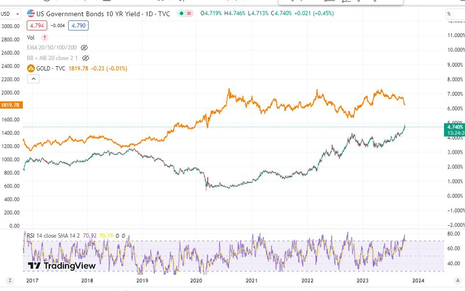Click the red 4.794 sell price button
The width and height of the screenshot is (465, 291).
[37, 26]
